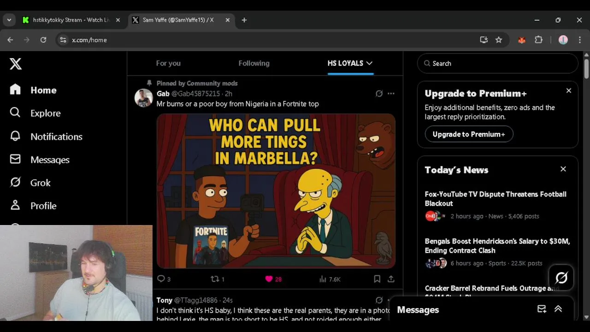Image resolution: width=590 pixels, height=332 pixels.
Task: Open a new browser tab
Action: [244, 20]
